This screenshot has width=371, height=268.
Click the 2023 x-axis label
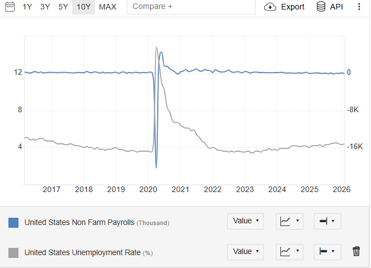(245, 189)
